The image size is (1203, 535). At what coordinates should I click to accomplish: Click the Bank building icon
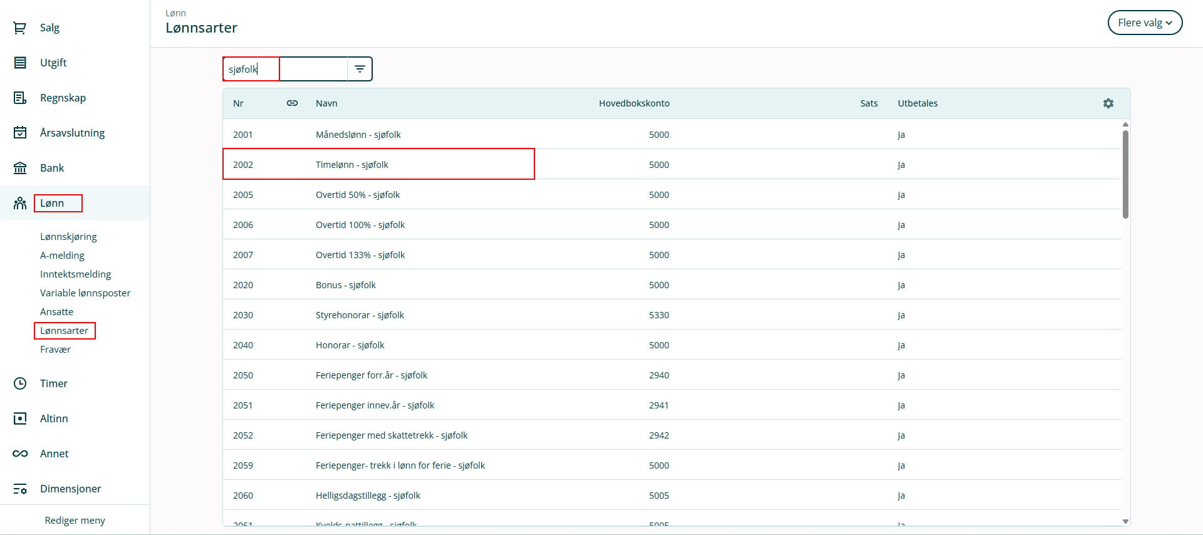coord(20,168)
